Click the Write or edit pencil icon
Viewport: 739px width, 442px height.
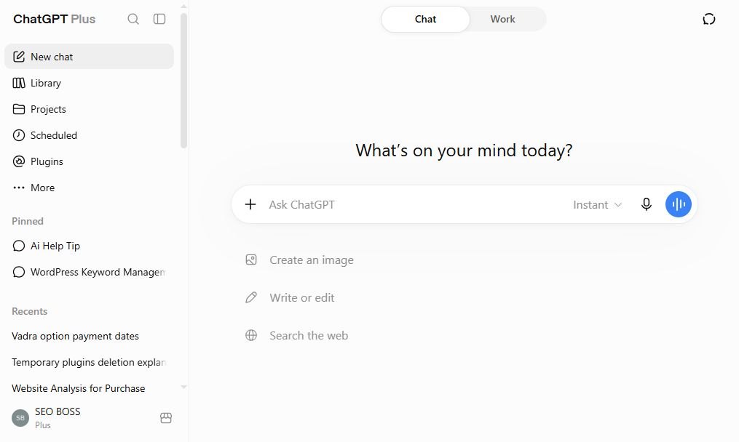tap(251, 297)
